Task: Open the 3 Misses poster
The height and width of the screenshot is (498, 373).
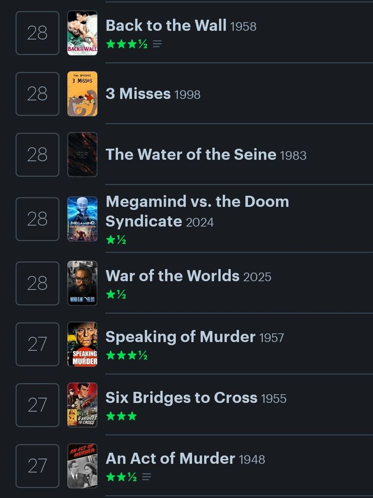Action: click(82, 94)
